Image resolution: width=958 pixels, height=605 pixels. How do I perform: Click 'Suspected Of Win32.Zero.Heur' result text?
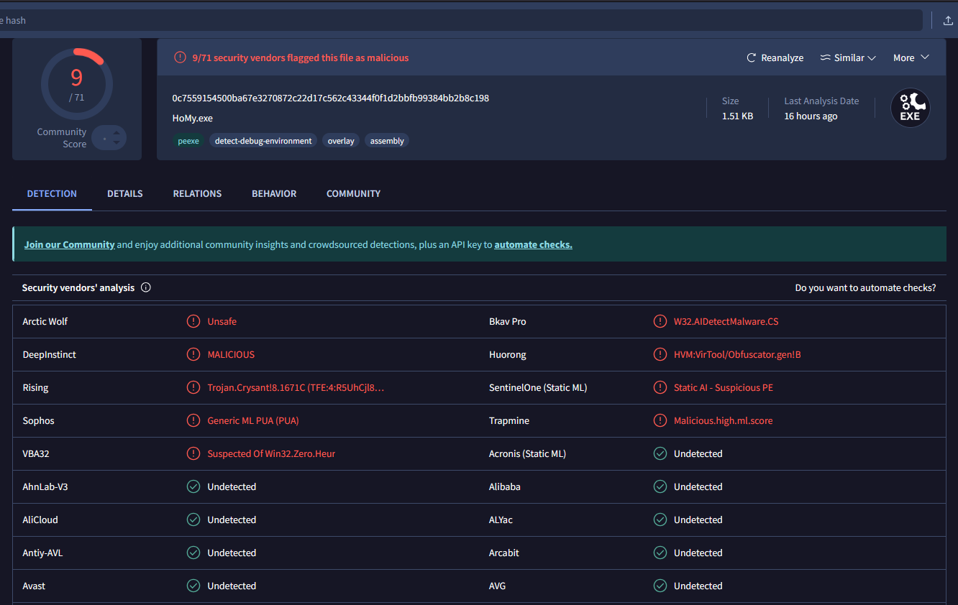(271, 453)
